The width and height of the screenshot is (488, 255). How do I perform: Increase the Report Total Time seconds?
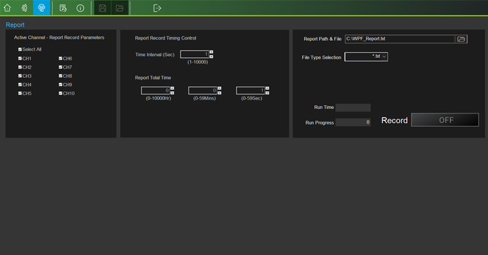pos(267,88)
